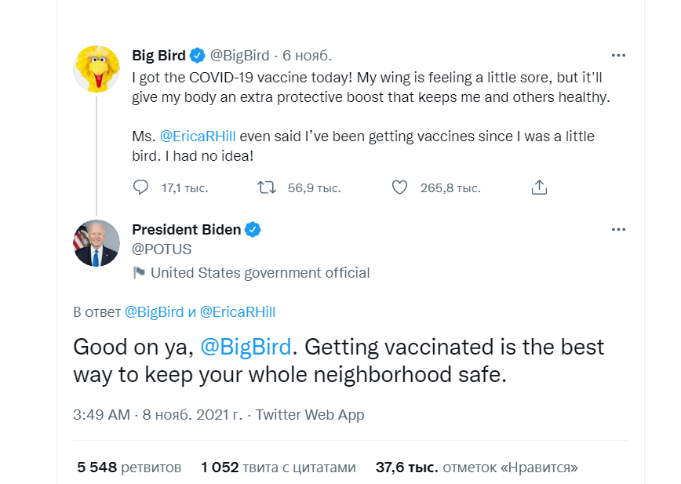Open President Biden's profile picture
Image resolution: width=681 pixels, height=484 pixels.
click(97, 243)
